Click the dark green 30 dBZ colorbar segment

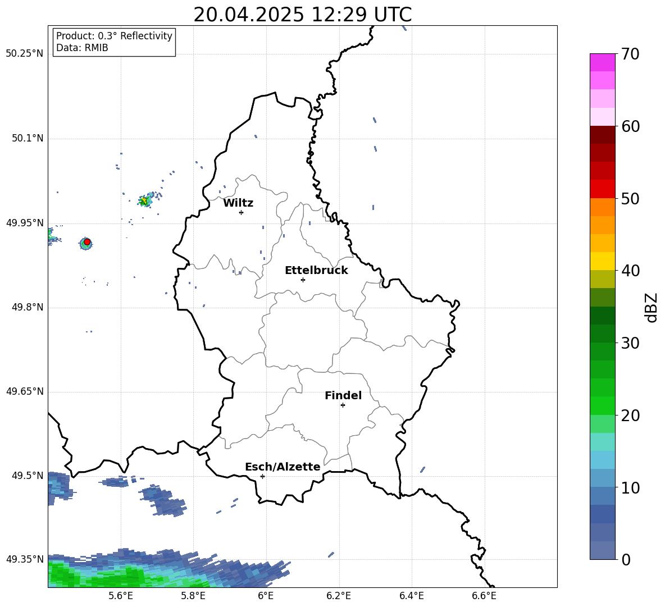(602, 334)
